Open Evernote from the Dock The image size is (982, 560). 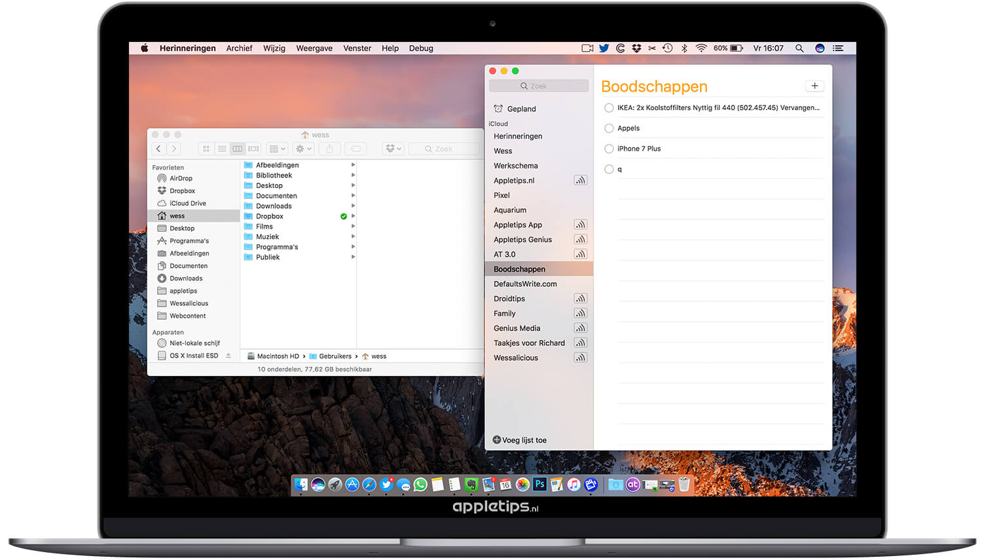pyautogui.click(x=471, y=485)
